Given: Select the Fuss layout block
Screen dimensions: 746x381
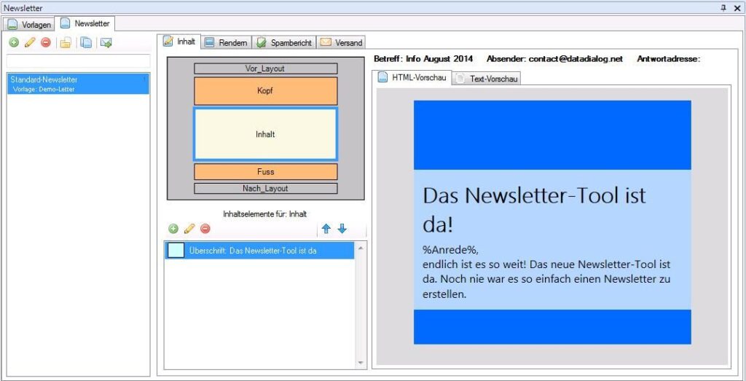Looking at the screenshot, I should click(265, 172).
